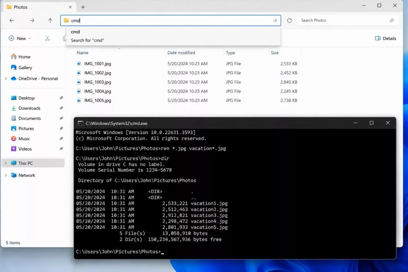
Task: Add a new File Explorer tab
Action: pyautogui.click(x=83, y=7)
